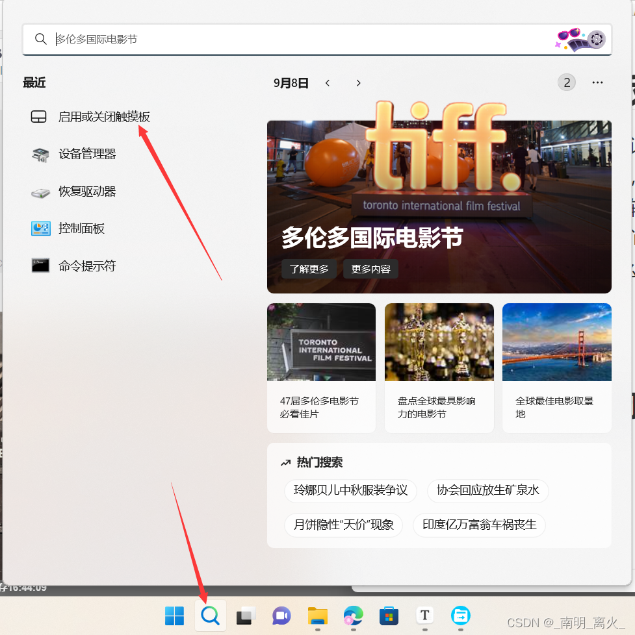Click the 控制面板 icon
The image size is (635, 635).
tap(40, 229)
